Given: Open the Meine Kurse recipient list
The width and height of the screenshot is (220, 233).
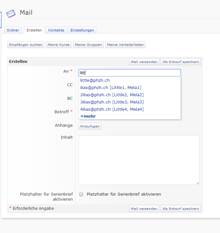Looking at the screenshot, I should [x=59, y=45].
